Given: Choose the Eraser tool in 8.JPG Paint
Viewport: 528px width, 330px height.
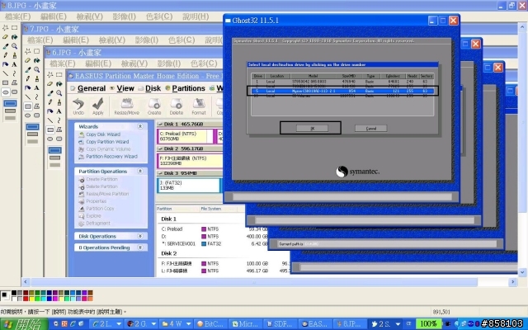Looking at the screenshot, I should pyautogui.click(x=6, y=36).
